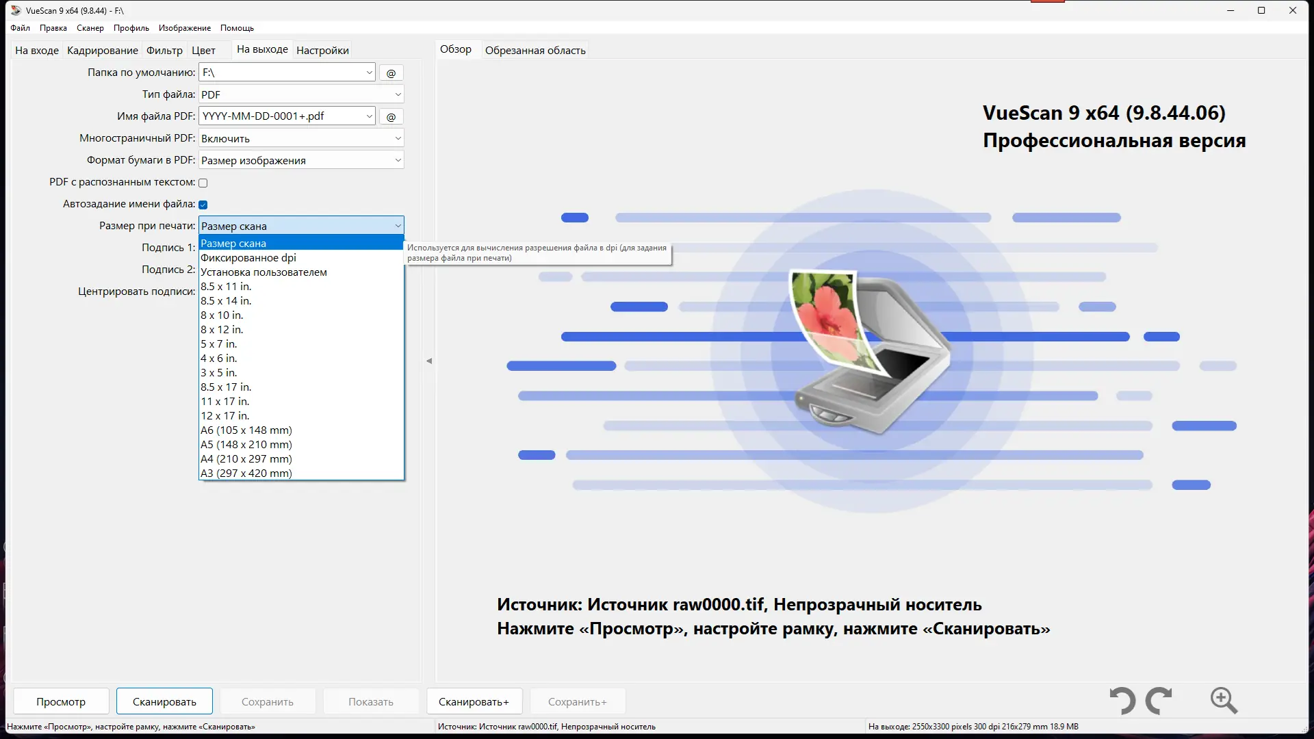Screen dimensions: 1314x739
Task: Click the @ button next to default folder
Action: point(391,73)
